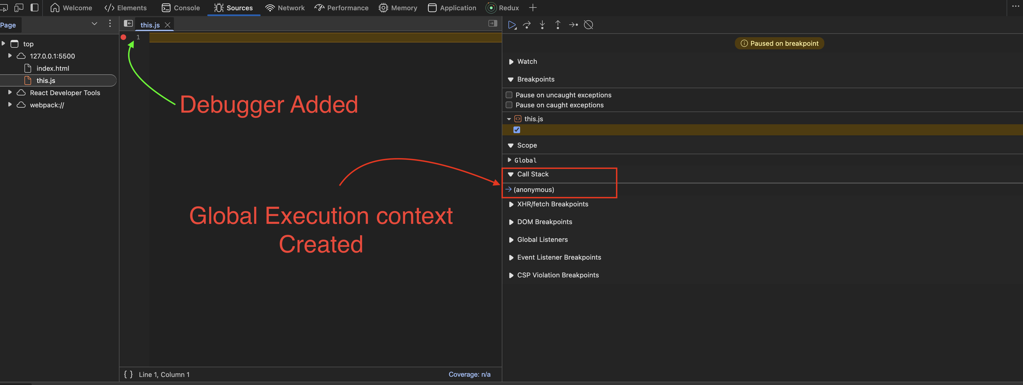Screen dimensions: 1023x385
Task: Expand CSP Violation Breakpoints section
Action: pos(511,275)
